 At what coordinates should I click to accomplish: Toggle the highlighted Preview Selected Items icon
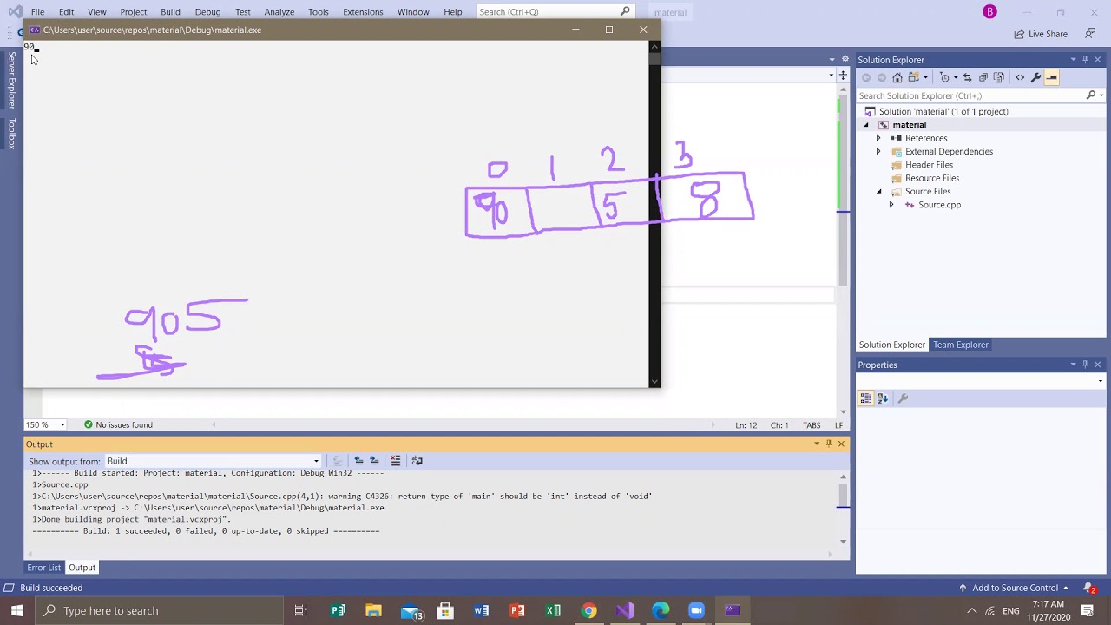point(1051,77)
